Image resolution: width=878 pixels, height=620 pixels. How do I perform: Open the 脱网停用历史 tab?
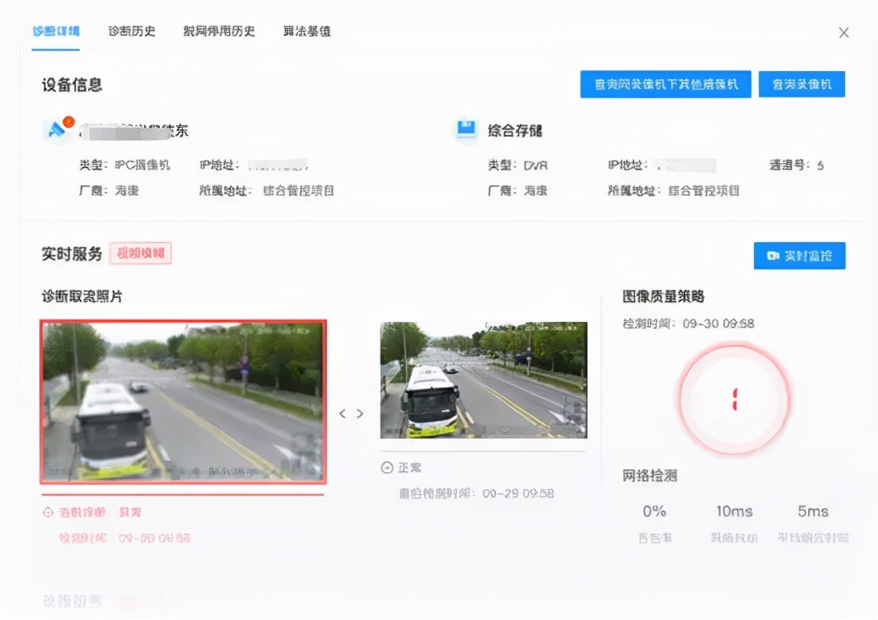(x=219, y=31)
